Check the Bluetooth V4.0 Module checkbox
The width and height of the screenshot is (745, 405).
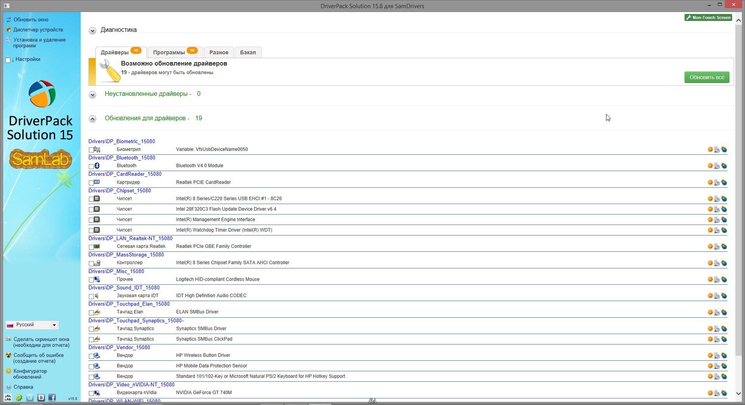click(x=91, y=166)
